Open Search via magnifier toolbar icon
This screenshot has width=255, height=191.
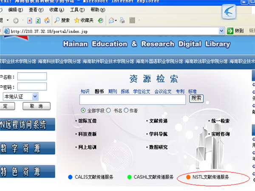click(62, 20)
